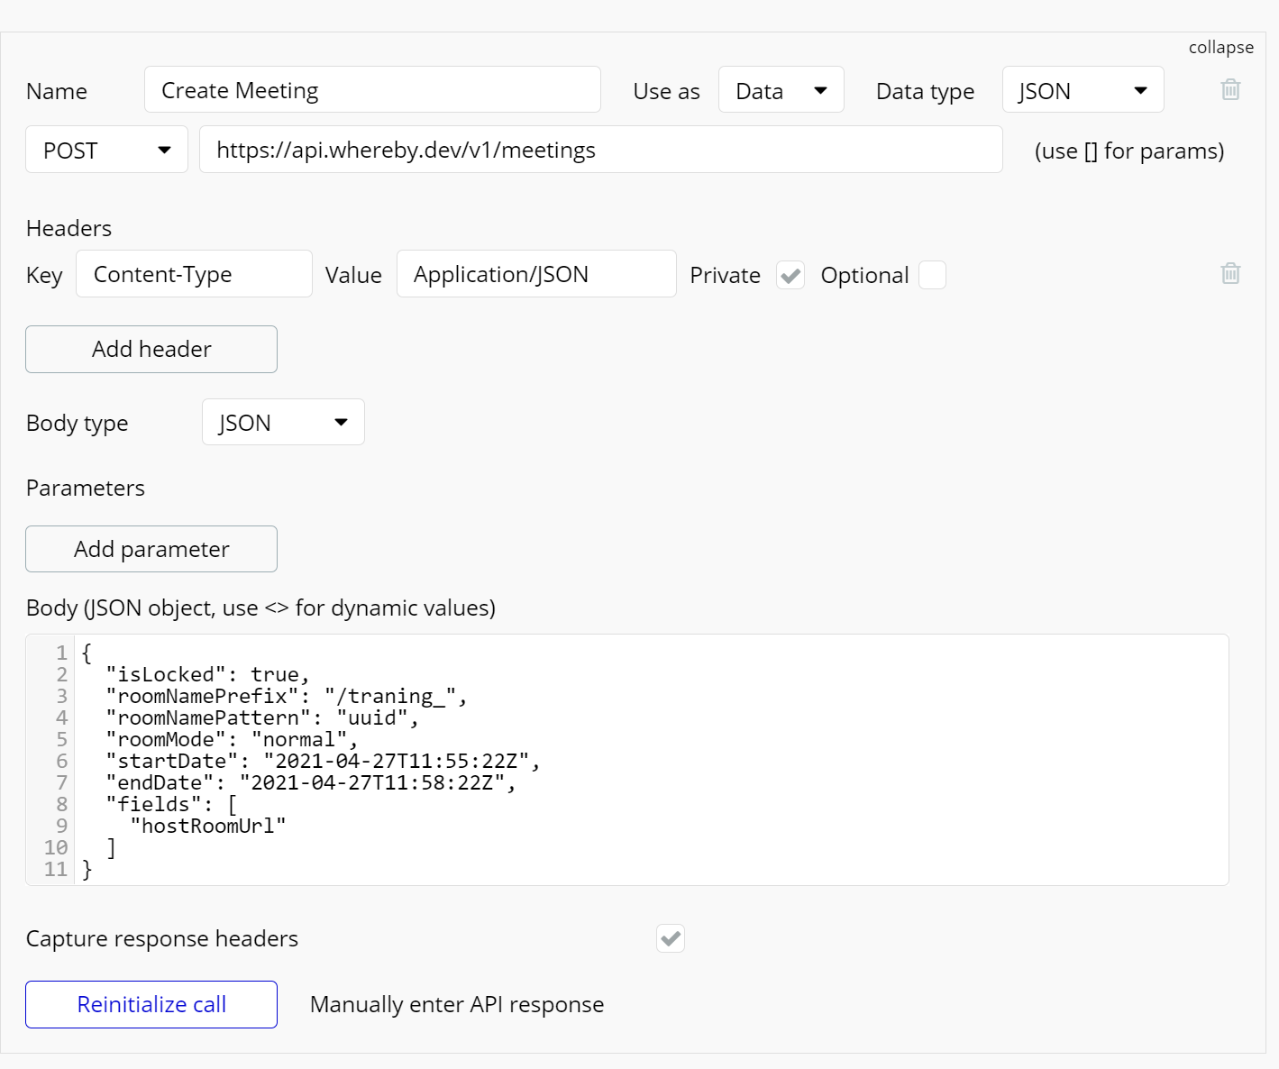
Task: Click the Name field Create Meeting
Action: pyautogui.click(x=372, y=90)
